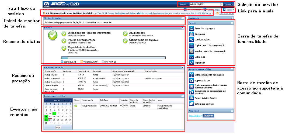Open the Servidor selection dropdown
Viewport: 289px width, 134px height.
coord(221,5)
